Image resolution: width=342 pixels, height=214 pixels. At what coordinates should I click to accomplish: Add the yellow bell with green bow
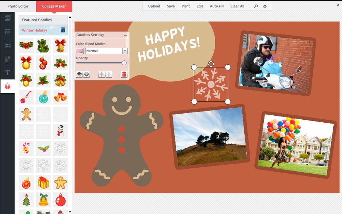[x=43, y=199]
